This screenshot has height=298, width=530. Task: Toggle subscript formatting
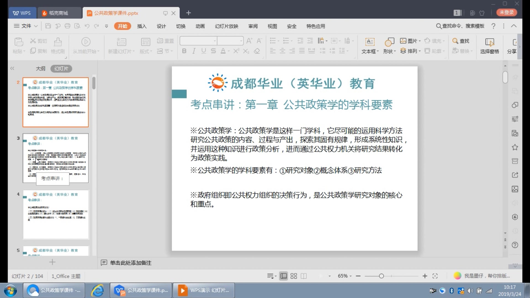[x=246, y=51]
